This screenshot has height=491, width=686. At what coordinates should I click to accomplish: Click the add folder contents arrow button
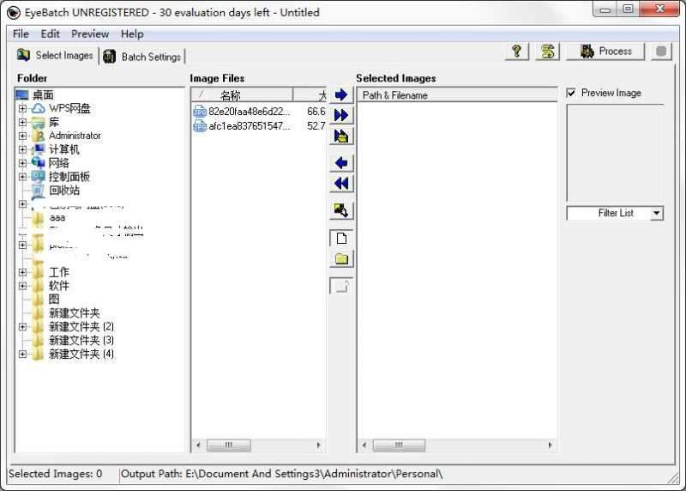coord(341,136)
